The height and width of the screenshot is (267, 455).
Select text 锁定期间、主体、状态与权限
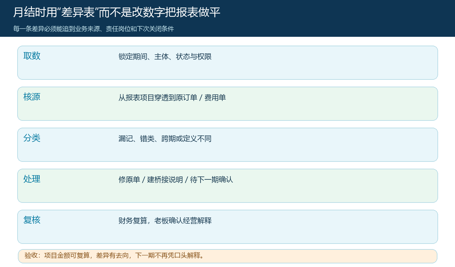(165, 57)
